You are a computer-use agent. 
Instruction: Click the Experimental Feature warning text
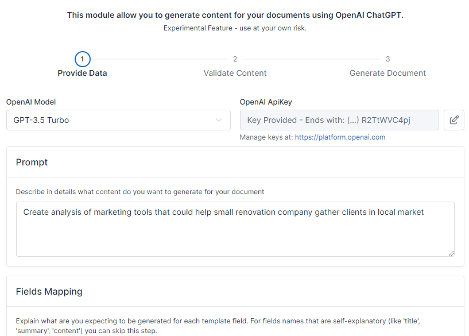235,28
